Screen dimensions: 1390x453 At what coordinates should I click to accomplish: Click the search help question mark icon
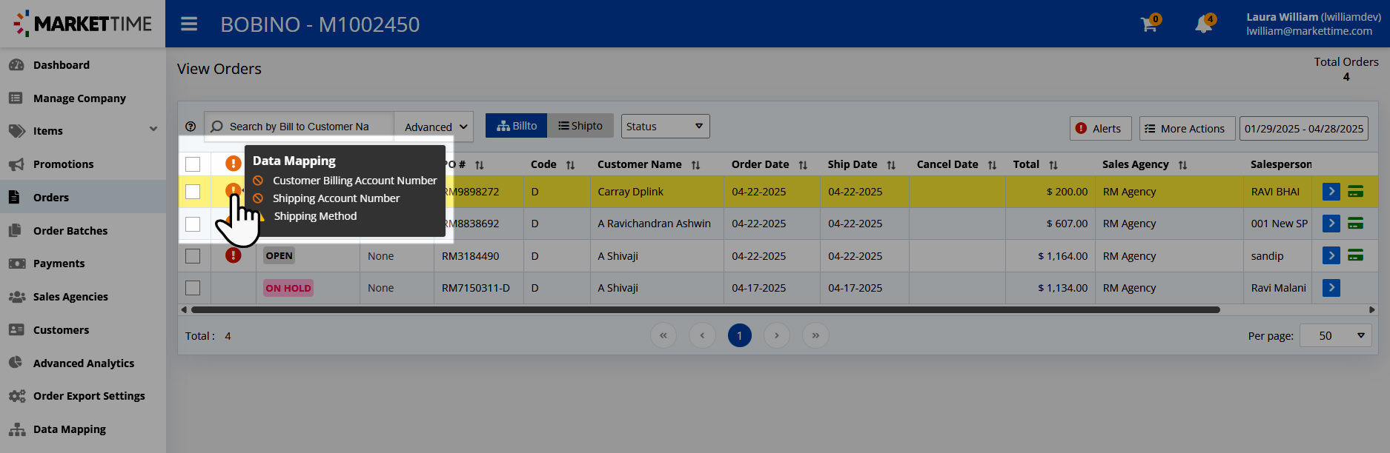point(191,127)
